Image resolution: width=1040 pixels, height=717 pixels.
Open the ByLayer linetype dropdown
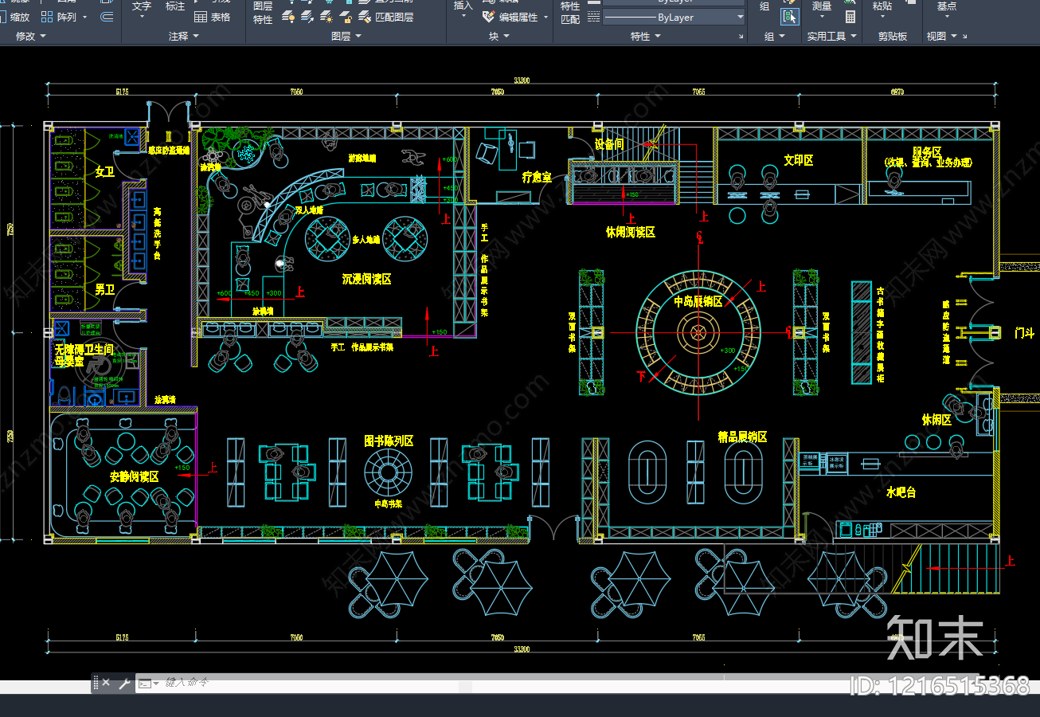(740, 17)
